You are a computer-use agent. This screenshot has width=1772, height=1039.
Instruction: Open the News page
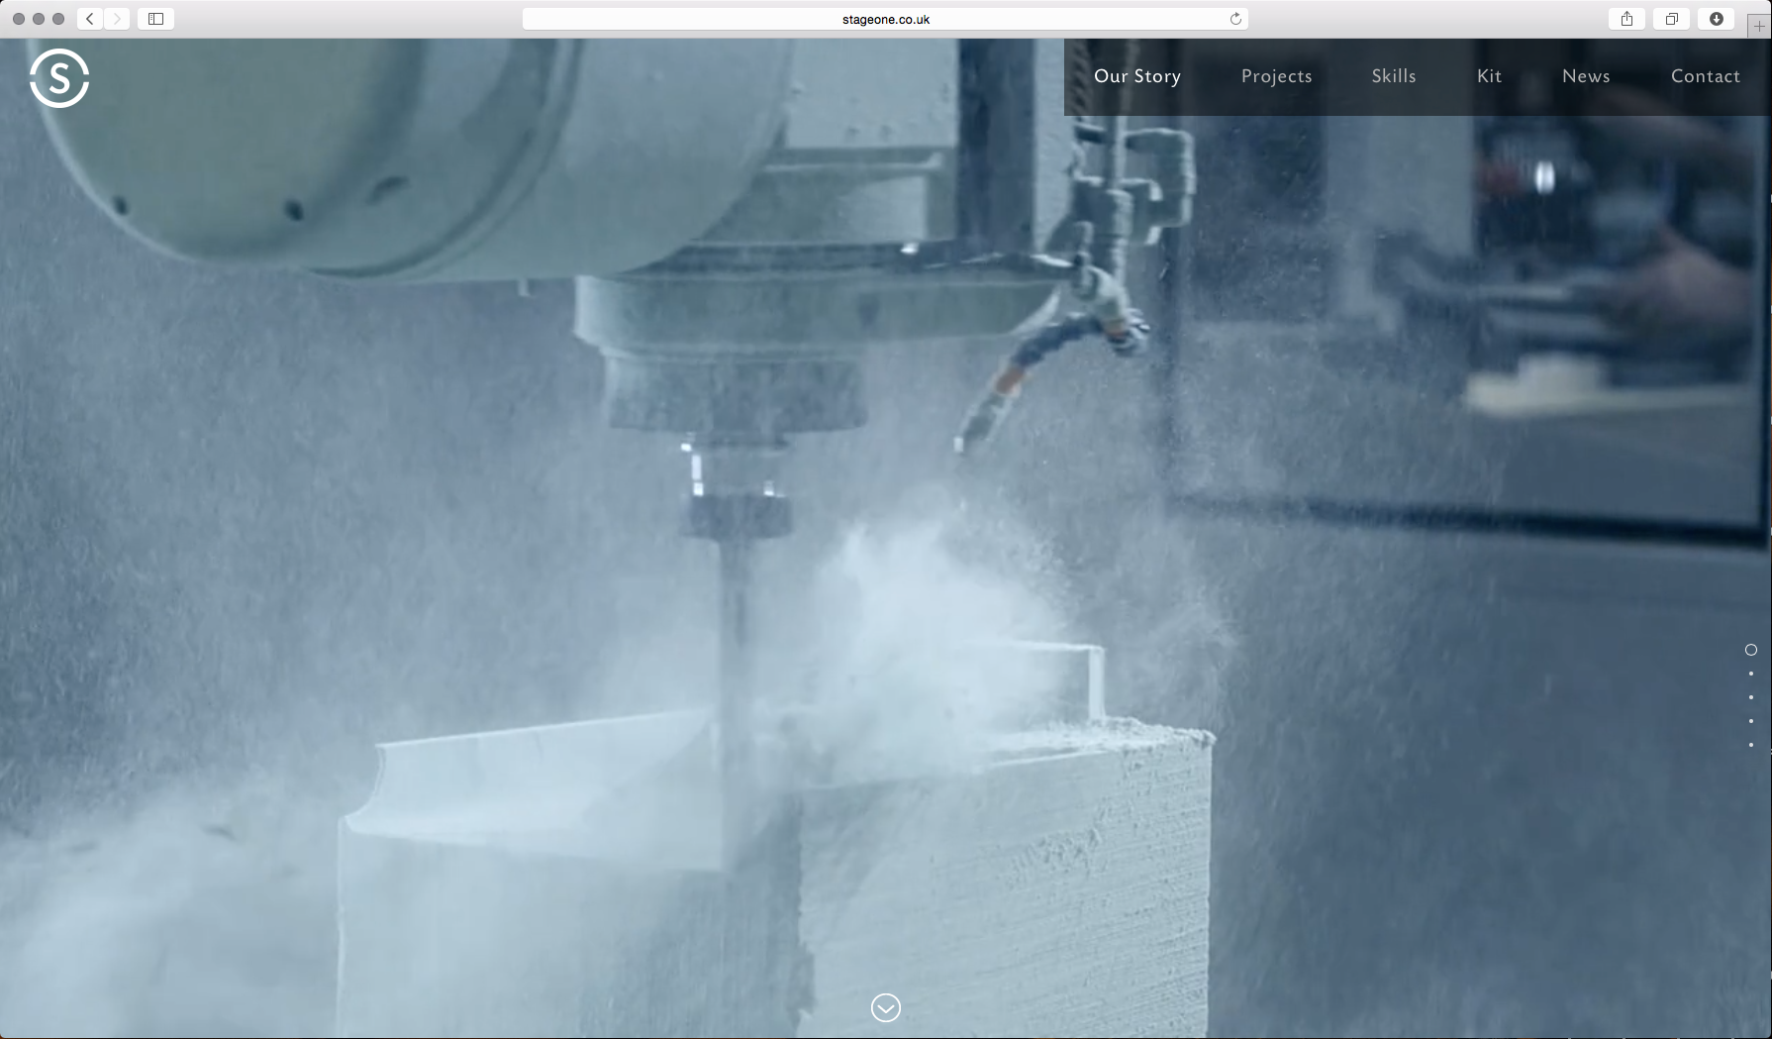(x=1586, y=76)
